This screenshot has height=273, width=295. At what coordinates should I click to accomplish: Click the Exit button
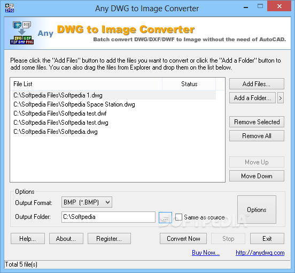tap(267, 239)
